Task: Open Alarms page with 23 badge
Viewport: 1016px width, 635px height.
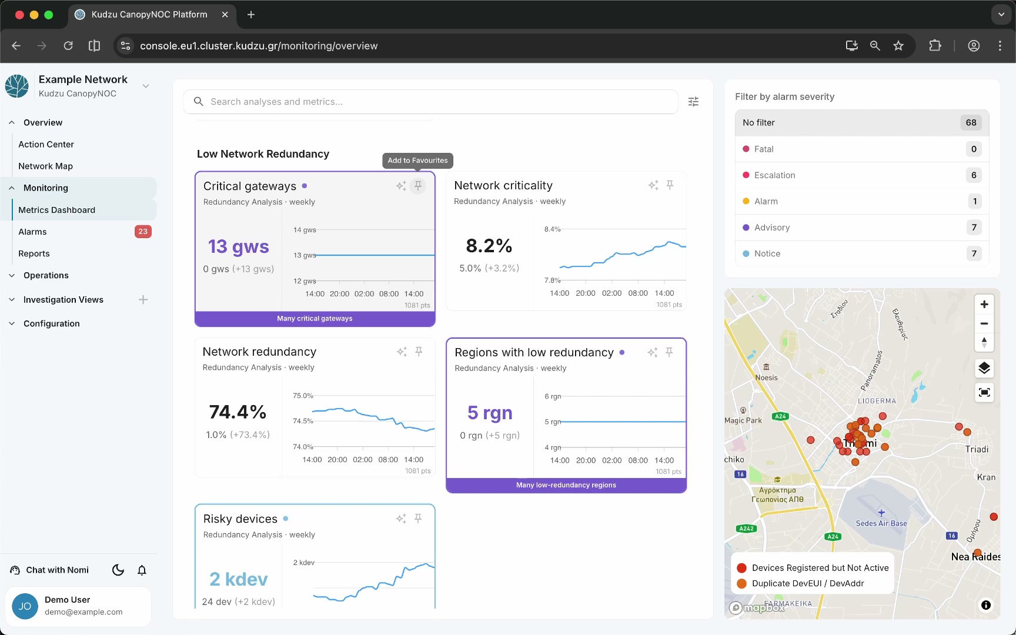Action: [x=85, y=232]
